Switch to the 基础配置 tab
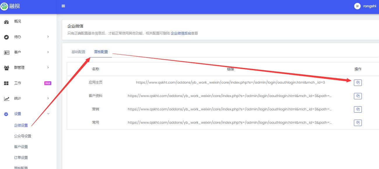 (x=78, y=52)
